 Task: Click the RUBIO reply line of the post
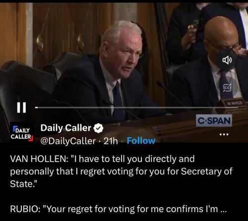pyautogui.click(x=119, y=209)
